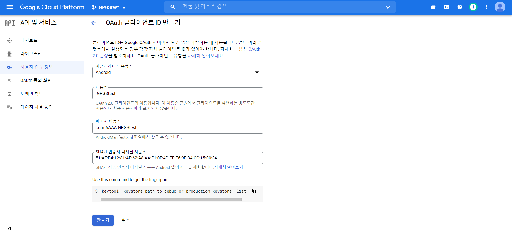
Task: Click the API 및 서비스 heading
Action: [38, 23]
